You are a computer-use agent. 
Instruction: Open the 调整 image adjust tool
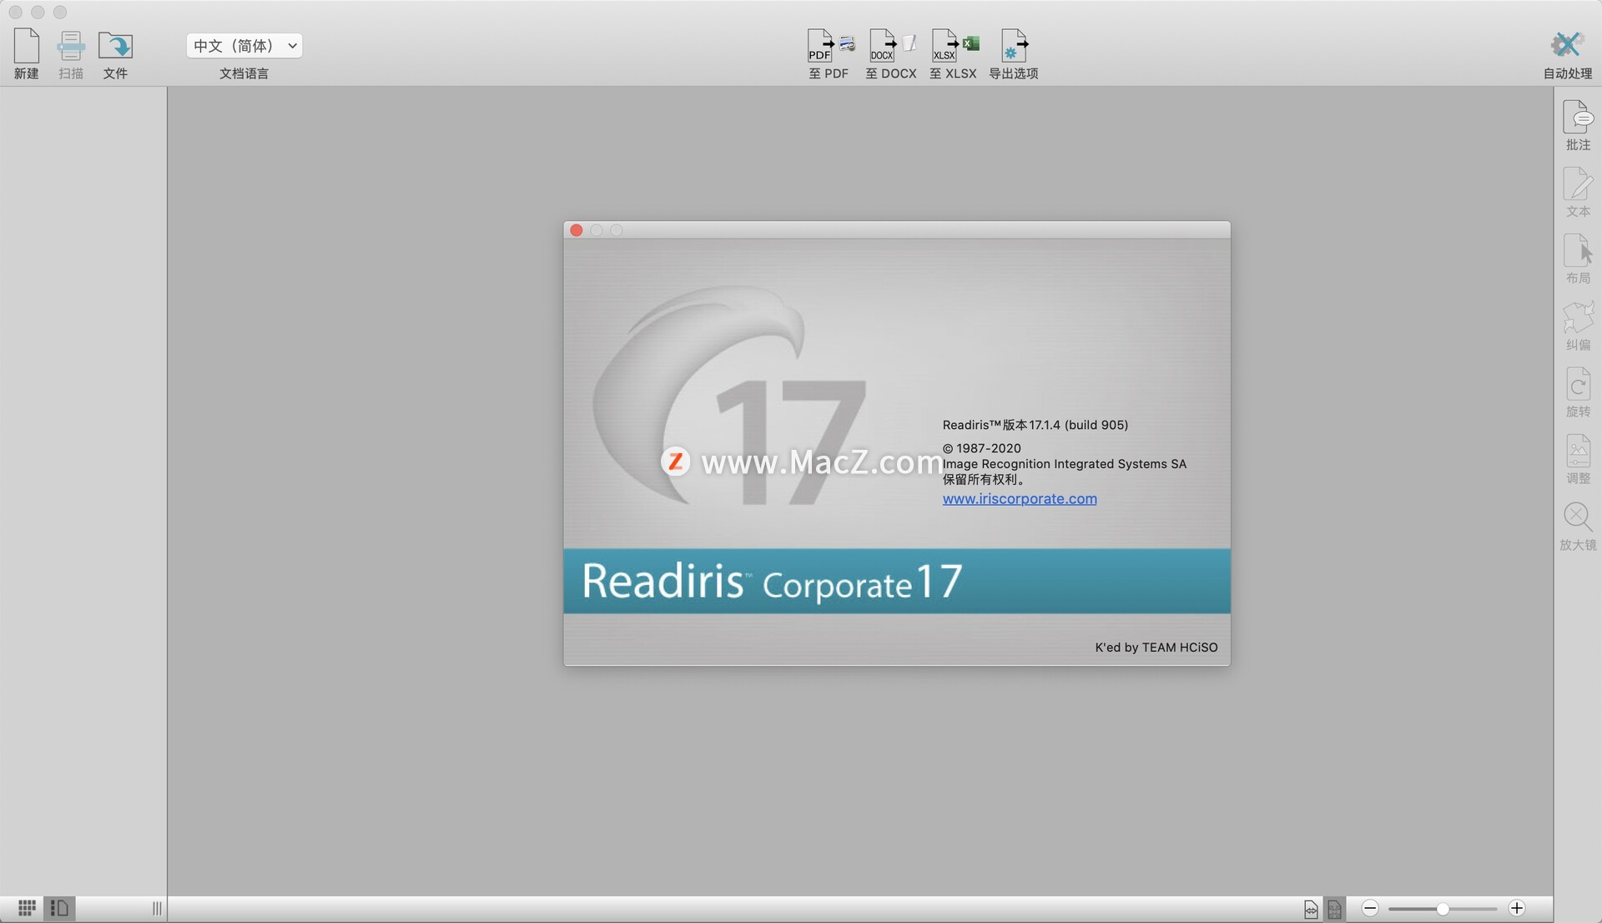tap(1578, 459)
